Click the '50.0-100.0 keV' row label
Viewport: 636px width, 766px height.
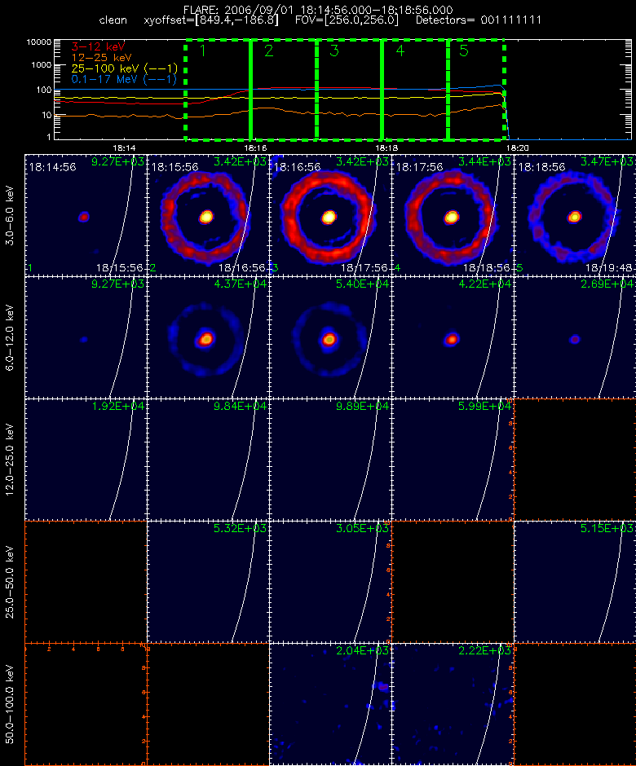[x=10, y=704]
